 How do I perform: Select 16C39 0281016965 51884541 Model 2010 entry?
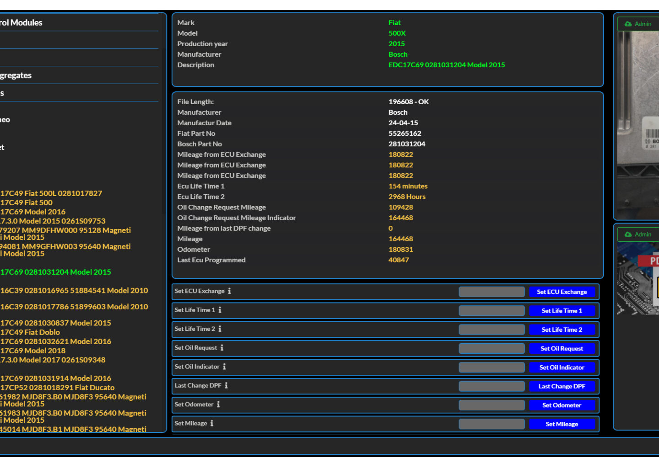(74, 291)
